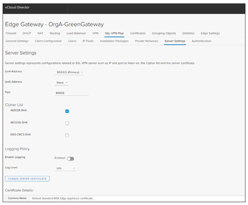Expand the Ipv4 Address dropdown
Screen dimensions: 248x205
coord(69,72)
